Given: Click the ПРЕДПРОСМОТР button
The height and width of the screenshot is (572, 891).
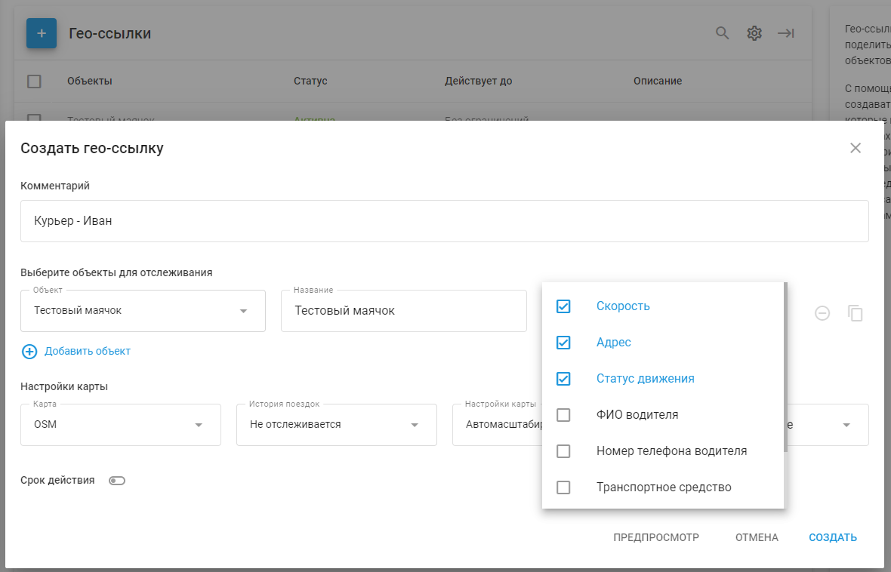Looking at the screenshot, I should [656, 538].
